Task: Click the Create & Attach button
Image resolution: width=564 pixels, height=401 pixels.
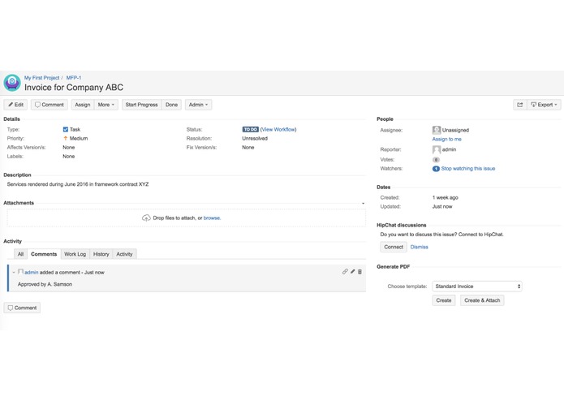Action: [x=482, y=300]
